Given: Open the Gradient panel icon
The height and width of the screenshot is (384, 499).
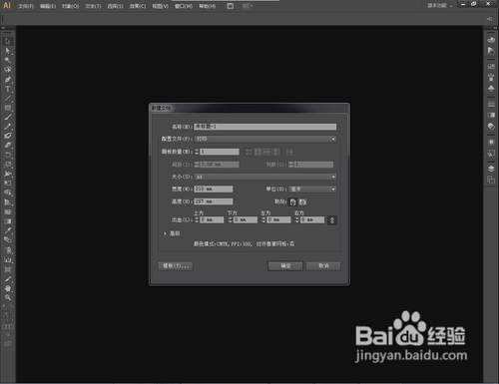Looking at the screenshot, I should (491, 115).
